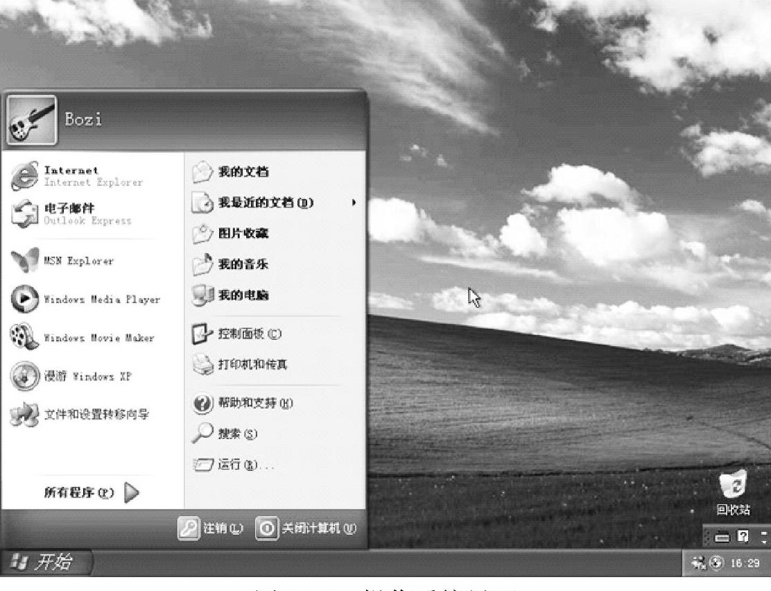Select 打印机和传真 menu entry text
The image size is (771, 591).
[x=253, y=365]
